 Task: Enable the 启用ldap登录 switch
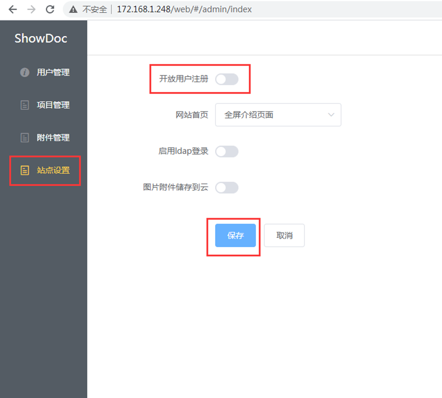pos(227,152)
